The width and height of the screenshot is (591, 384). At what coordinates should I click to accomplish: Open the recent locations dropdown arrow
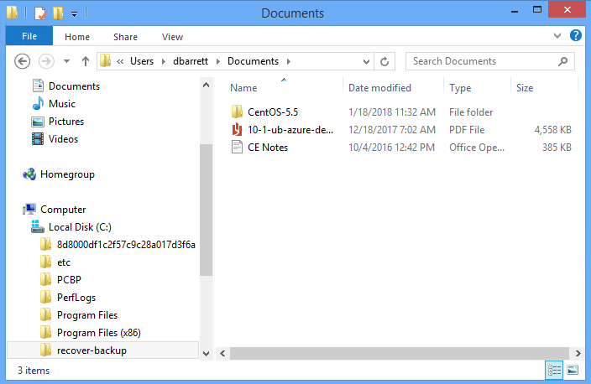tap(66, 61)
